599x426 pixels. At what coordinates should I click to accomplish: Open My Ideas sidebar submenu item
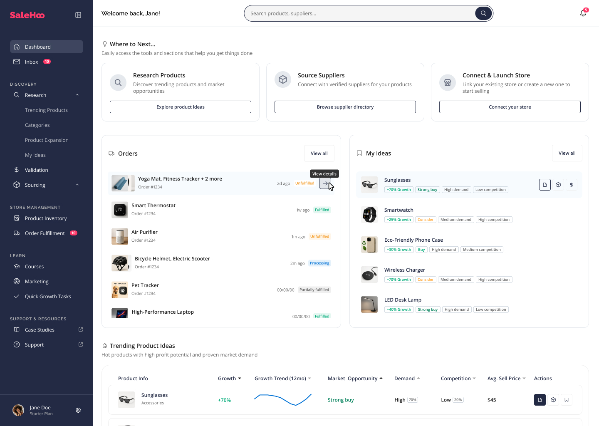tap(35, 155)
